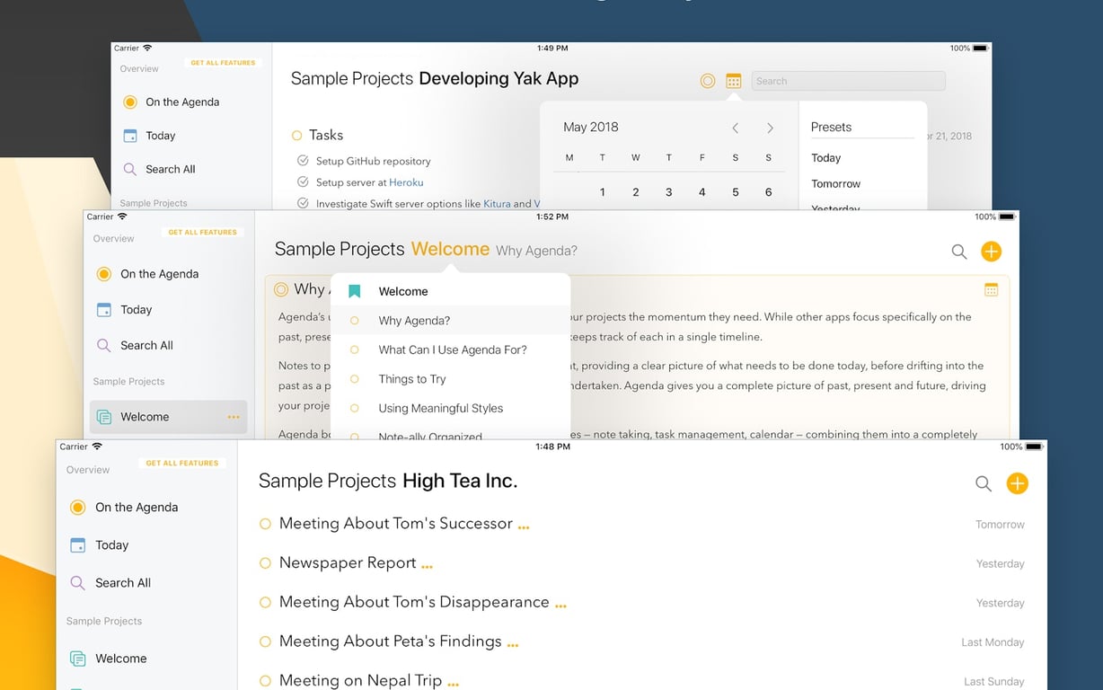Toggle the circle on Meeting About Tom's Successor

265,523
